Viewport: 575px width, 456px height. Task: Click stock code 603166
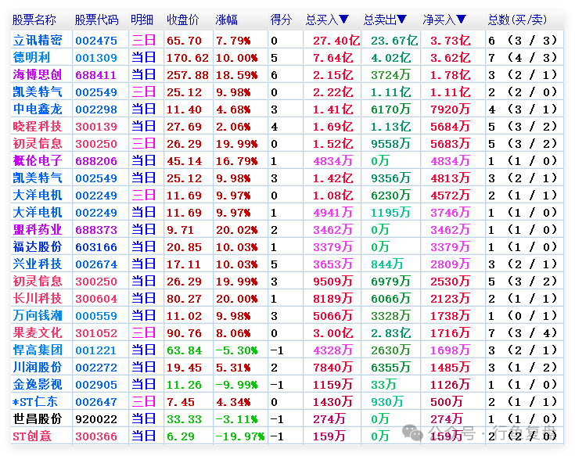pyautogui.click(x=96, y=247)
